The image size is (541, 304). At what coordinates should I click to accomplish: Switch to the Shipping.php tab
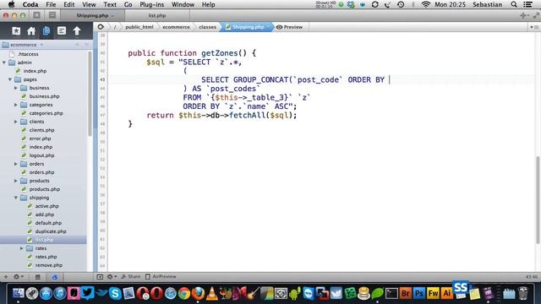point(92,15)
